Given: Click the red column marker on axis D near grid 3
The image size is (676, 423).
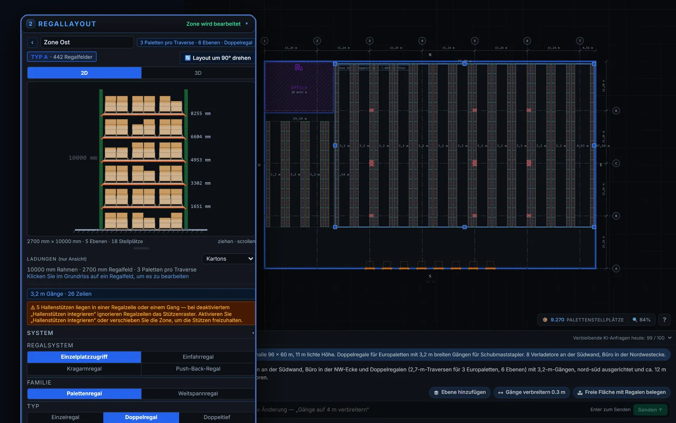Looking at the screenshot, I should 371,110.
